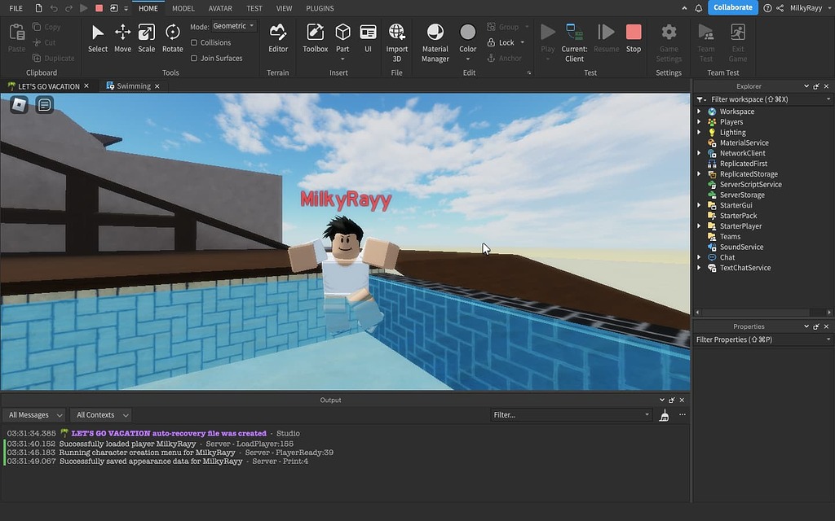Select ReplicatedStorage in the Explorer
Viewport: 835px width, 521px height.
(747, 173)
